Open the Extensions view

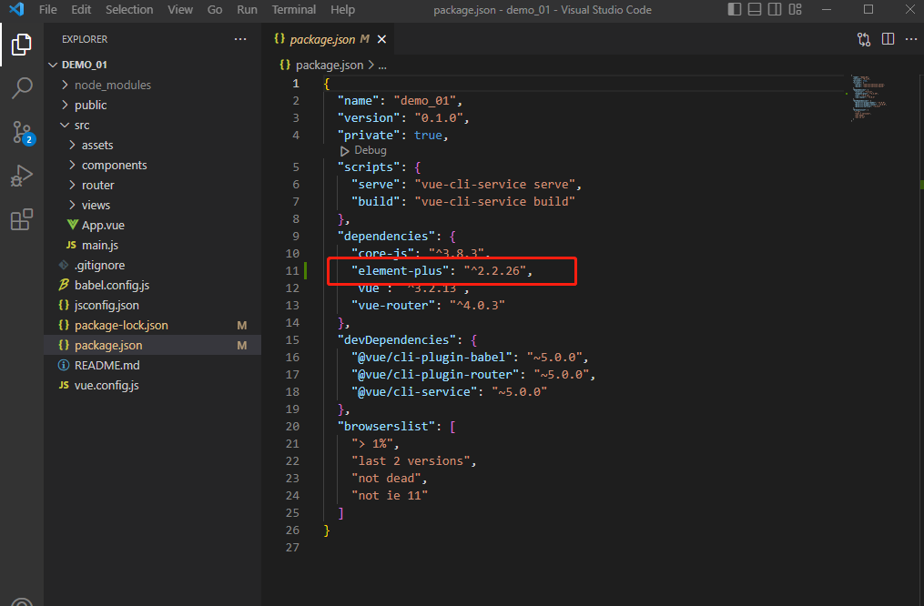pos(22,219)
